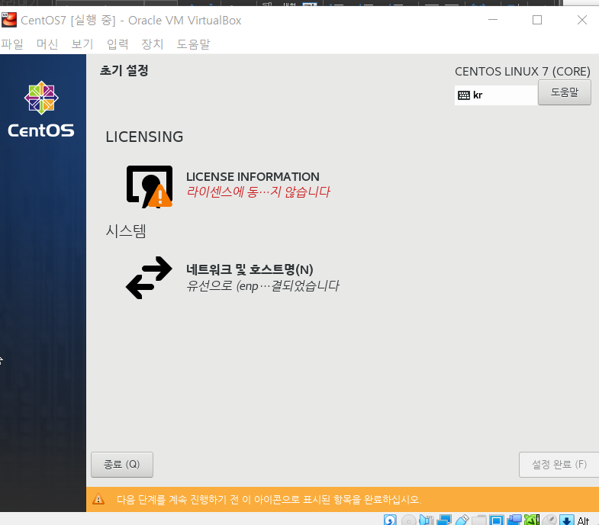This screenshot has width=599, height=525.
Task: Click the USB devices status icon
Action: (462, 520)
